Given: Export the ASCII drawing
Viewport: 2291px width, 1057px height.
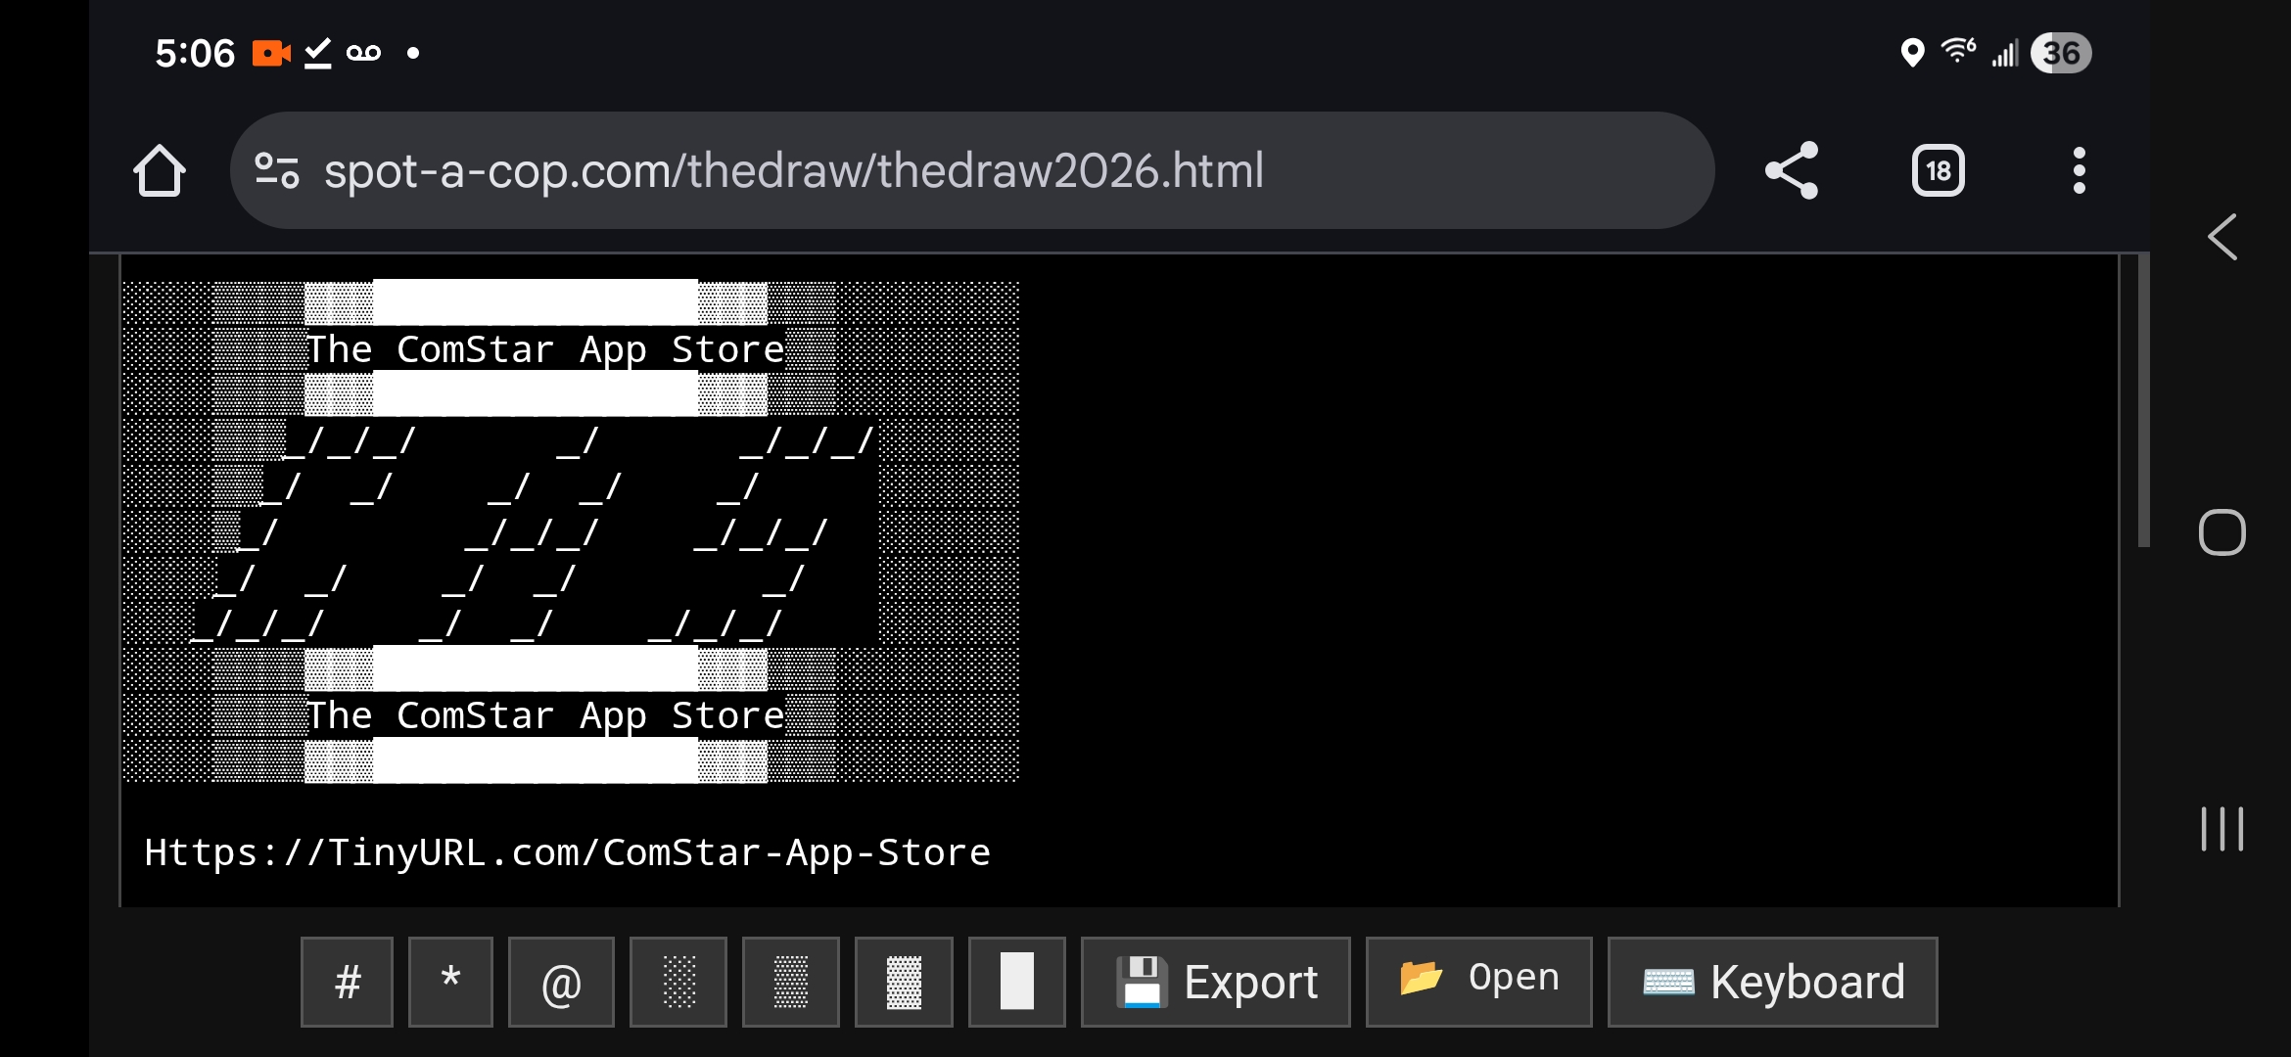Looking at the screenshot, I should (x=1216, y=982).
